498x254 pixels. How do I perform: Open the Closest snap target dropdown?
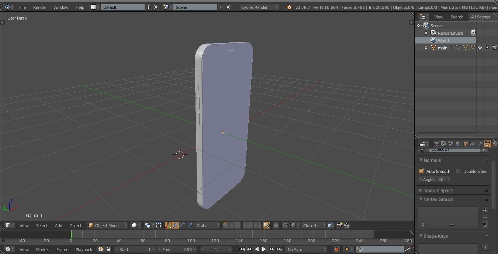(314, 225)
